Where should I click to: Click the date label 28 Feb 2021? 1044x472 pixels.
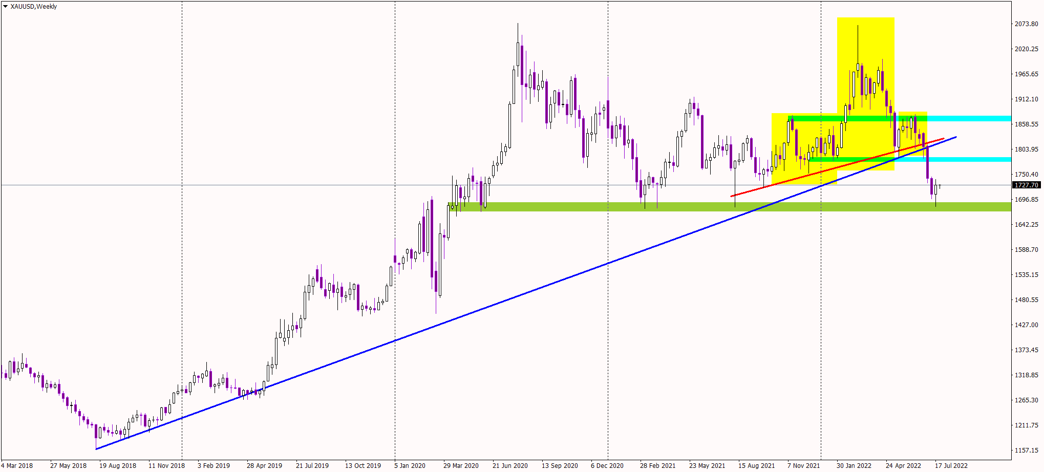[x=657, y=466]
